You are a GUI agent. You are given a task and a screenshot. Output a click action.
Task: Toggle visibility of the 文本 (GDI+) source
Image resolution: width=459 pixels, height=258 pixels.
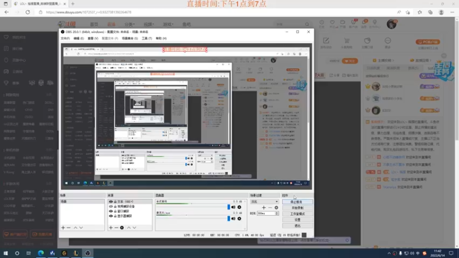(x=111, y=202)
